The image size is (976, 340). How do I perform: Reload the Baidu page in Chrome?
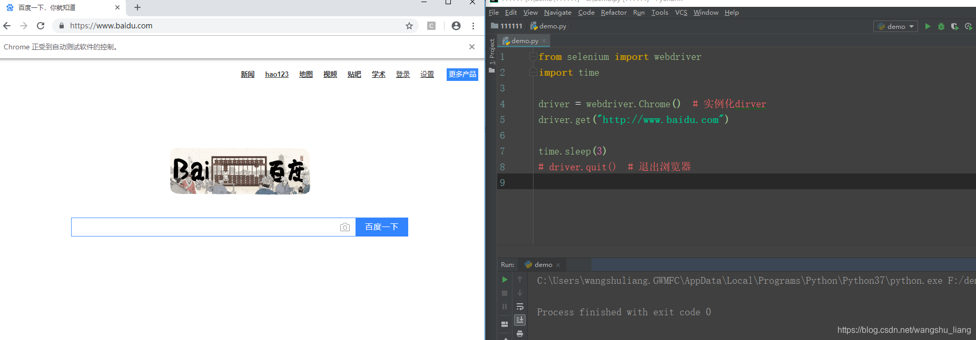coord(41,26)
